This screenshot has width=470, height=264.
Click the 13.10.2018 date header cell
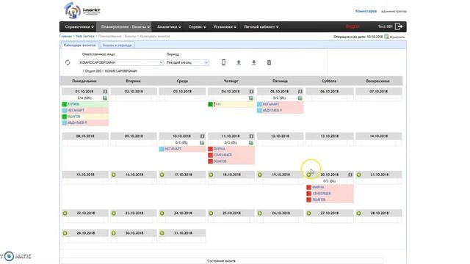pyautogui.click(x=330, y=136)
